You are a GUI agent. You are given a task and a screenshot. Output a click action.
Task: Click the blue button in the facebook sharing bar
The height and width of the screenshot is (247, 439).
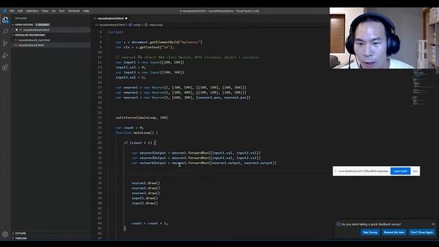(x=401, y=171)
